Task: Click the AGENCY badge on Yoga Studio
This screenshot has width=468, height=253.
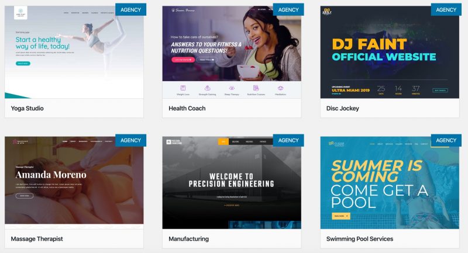Action: pos(130,9)
